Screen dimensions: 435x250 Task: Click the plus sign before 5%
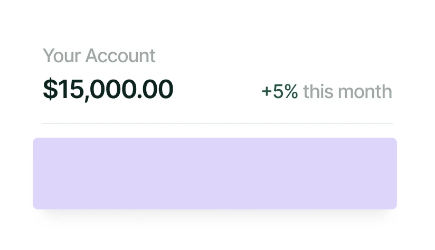pyautogui.click(x=267, y=92)
